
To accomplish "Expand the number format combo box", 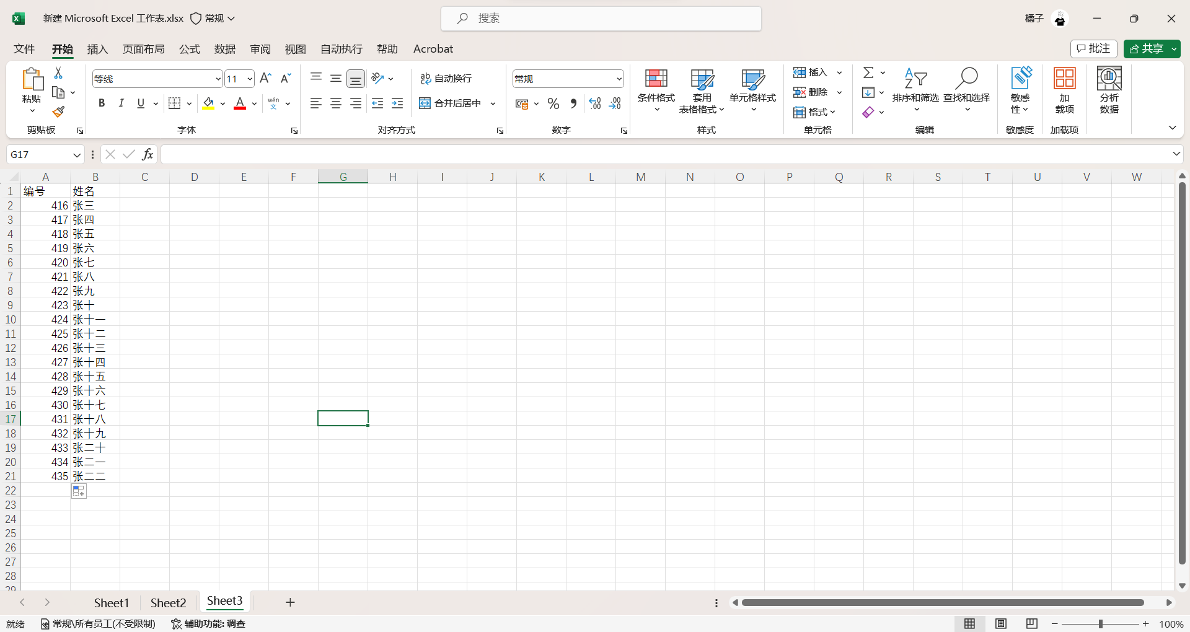I will coord(619,79).
